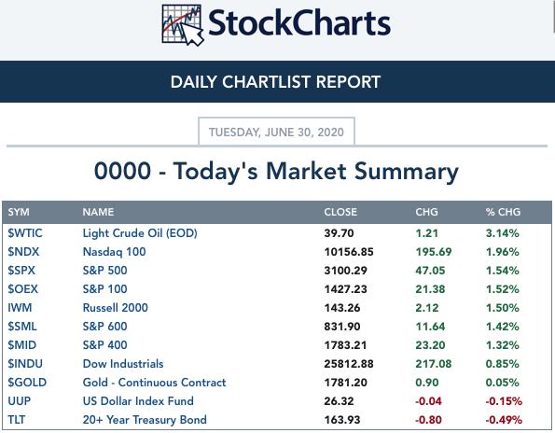Click the $SPX symbol
Image resolution: width=555 pixels, height=433 pixels.
21,271
